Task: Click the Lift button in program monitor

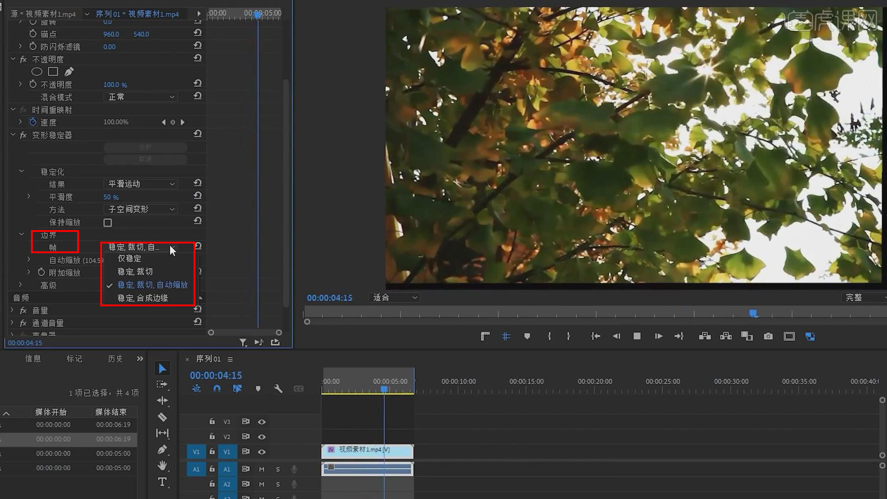Action: pos(705,336)
